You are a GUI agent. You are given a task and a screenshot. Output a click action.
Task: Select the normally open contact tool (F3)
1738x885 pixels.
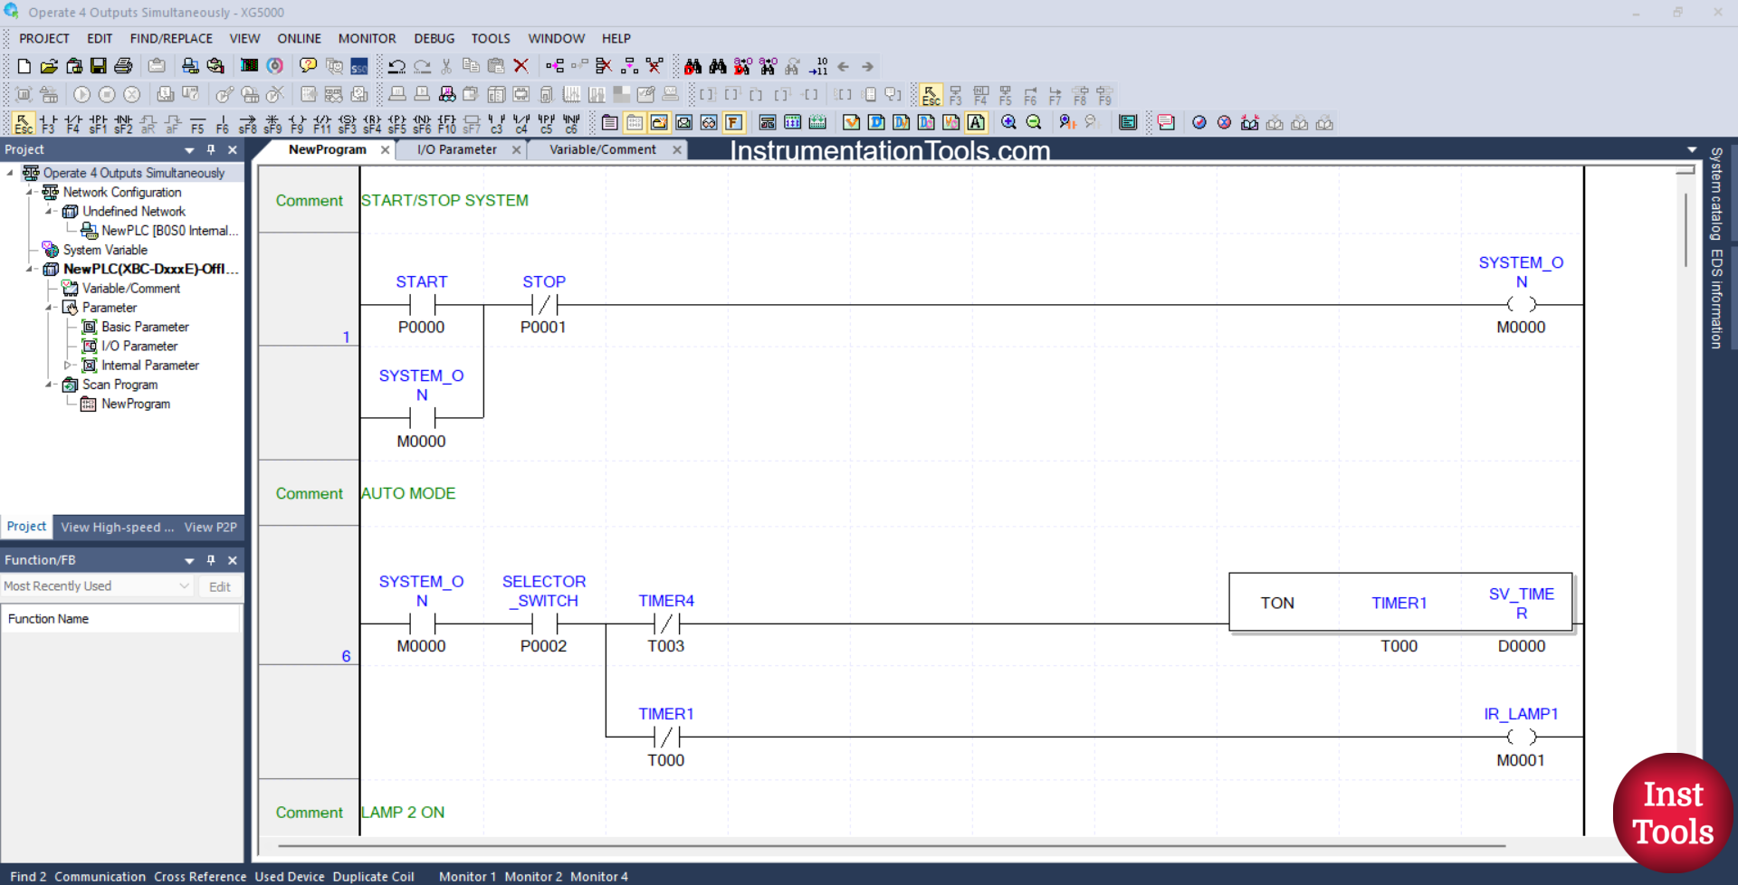[49, 123]
